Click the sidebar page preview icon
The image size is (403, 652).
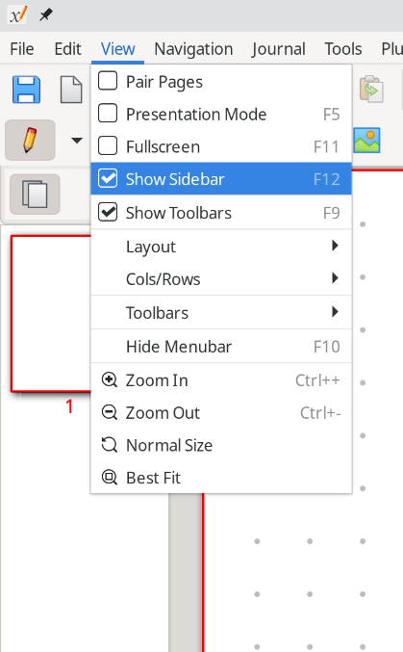(35, 195)
